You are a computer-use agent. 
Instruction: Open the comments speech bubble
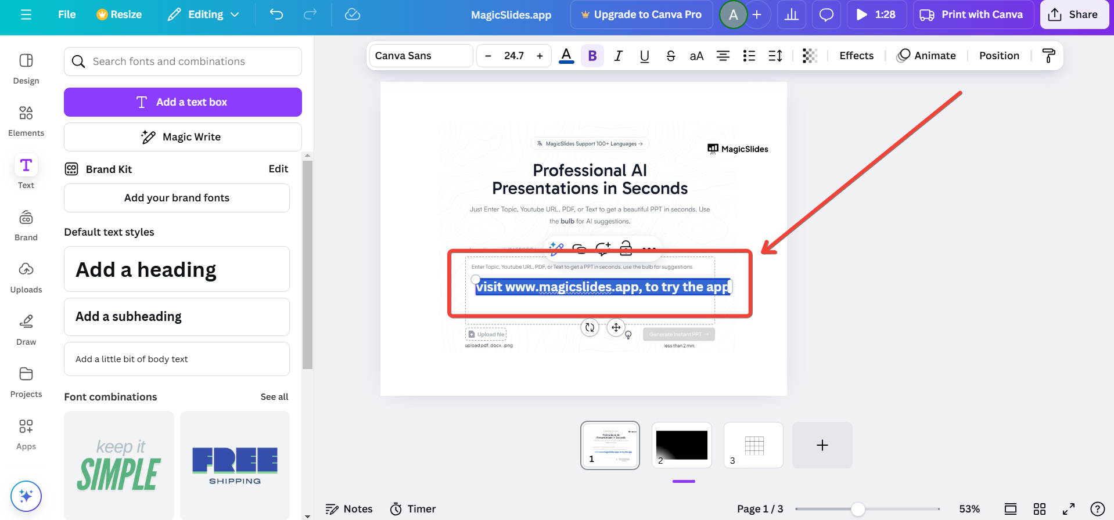[x=826, y=15]
